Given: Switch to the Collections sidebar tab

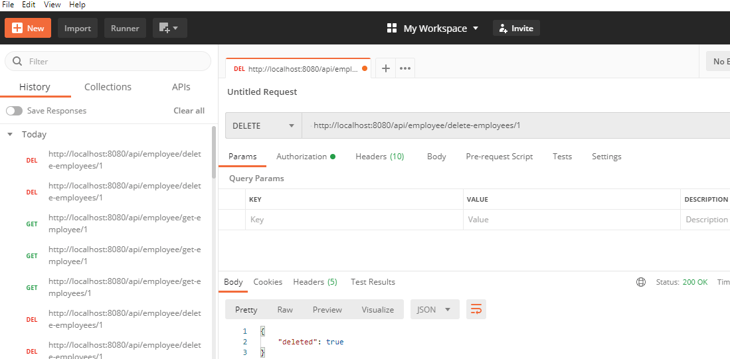Looking at the screenshot, I should [108, 87].
